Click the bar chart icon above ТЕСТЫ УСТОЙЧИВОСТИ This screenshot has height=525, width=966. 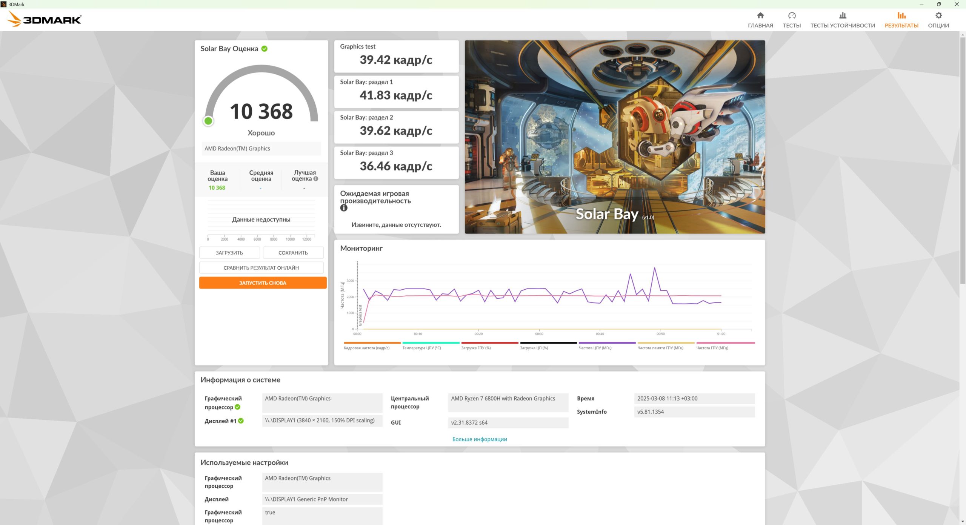(843, 15)
